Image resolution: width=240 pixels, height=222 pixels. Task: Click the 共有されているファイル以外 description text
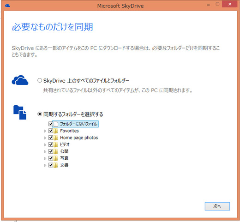[118, 90]
